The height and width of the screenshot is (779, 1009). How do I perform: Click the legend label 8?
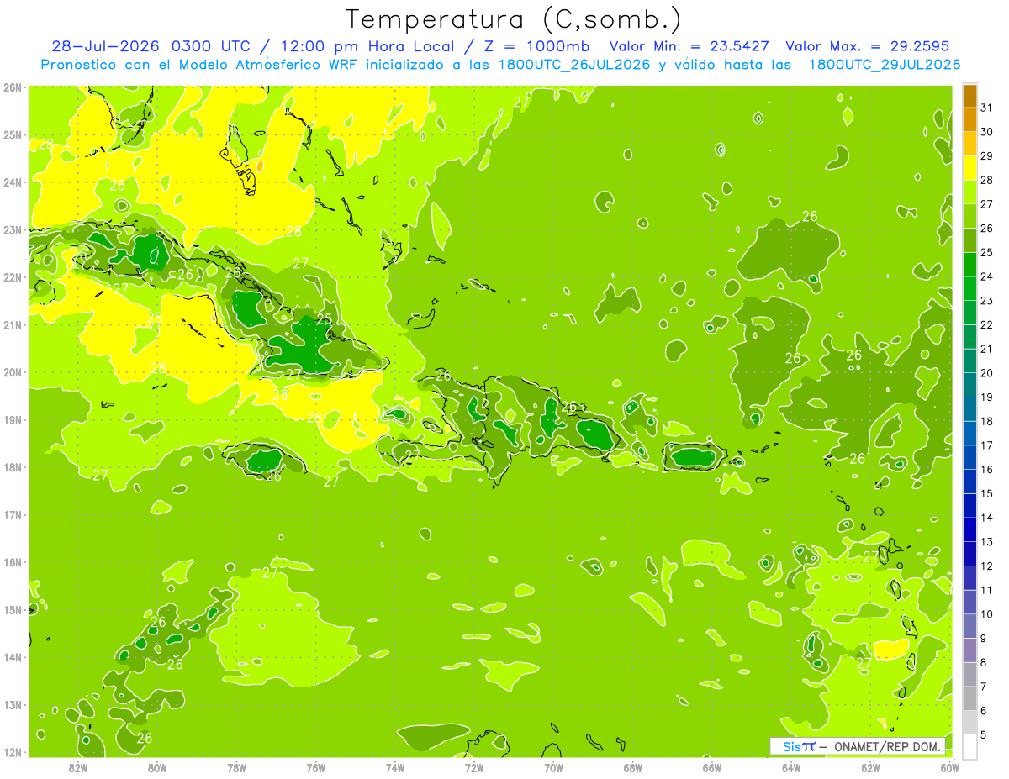(x=985, y=662)
